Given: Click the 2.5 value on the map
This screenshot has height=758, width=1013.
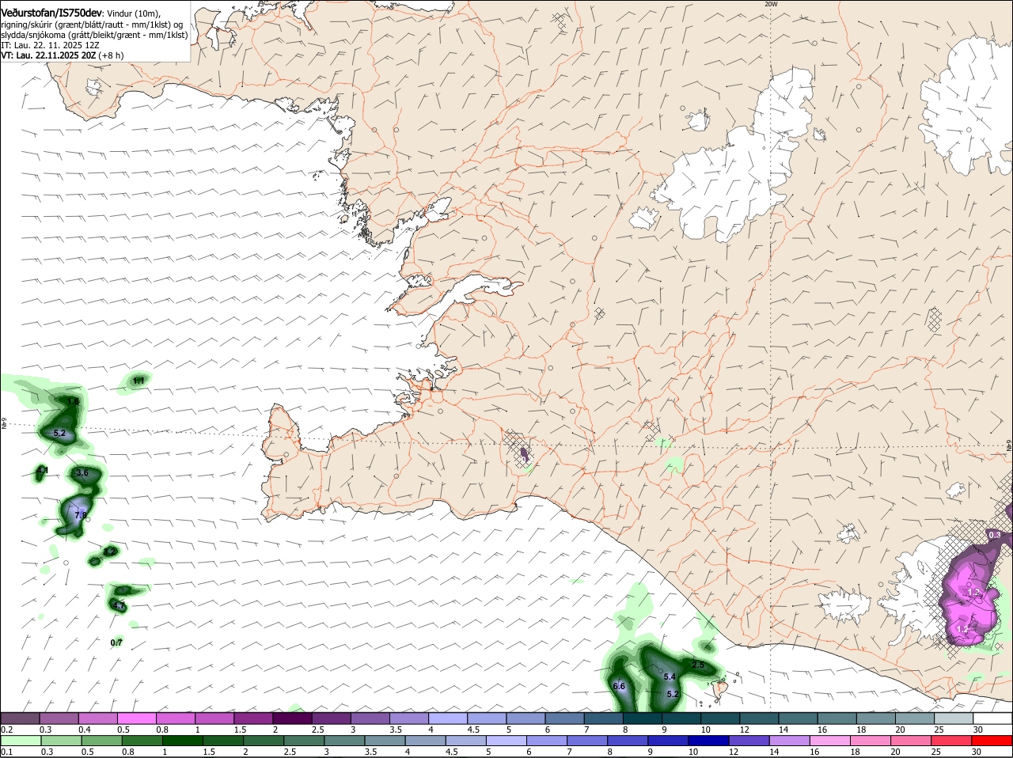Looking at the screenshot, I should coord(698,665).
